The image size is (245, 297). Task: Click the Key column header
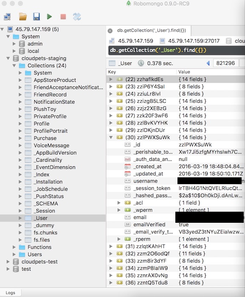pyautogui.click(x=112, y=72)
